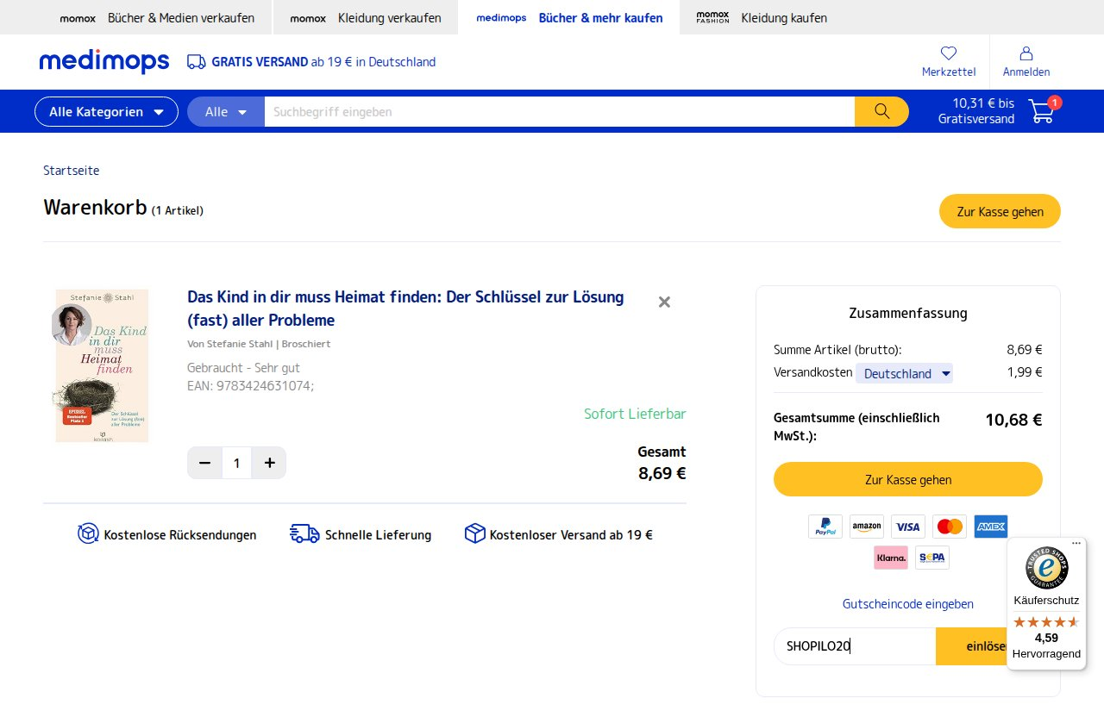This screenshot has width=1104, height=717.
Task: Click the VISA payment icon
Action: pyautogui.click(x=908, y=527)
